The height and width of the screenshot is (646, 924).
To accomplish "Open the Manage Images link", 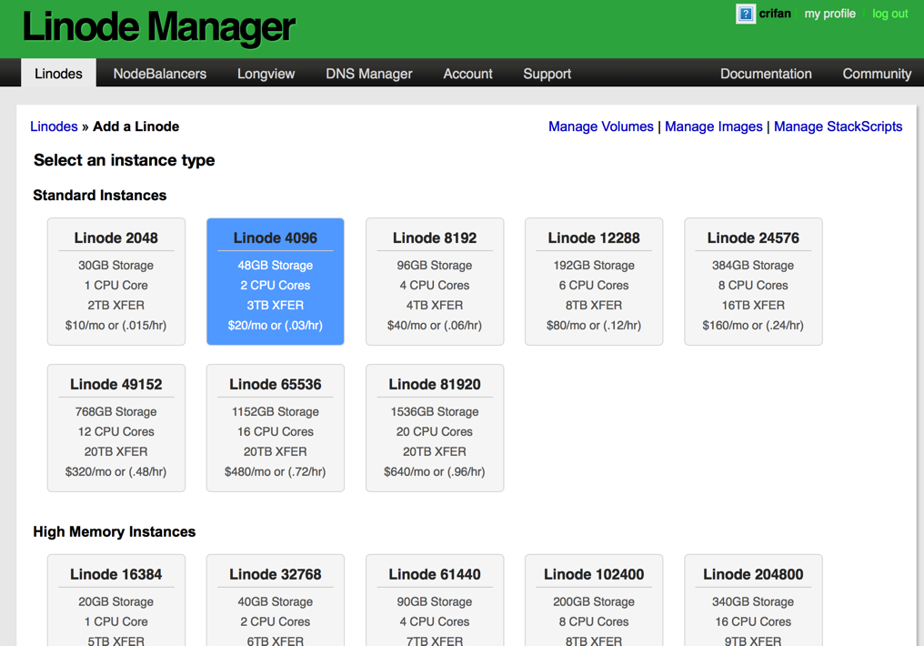I will 714,126.
